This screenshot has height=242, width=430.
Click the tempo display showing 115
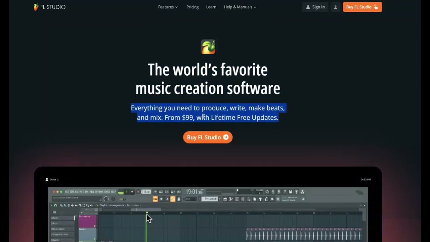pyautogui.click(x=146, y=192)
